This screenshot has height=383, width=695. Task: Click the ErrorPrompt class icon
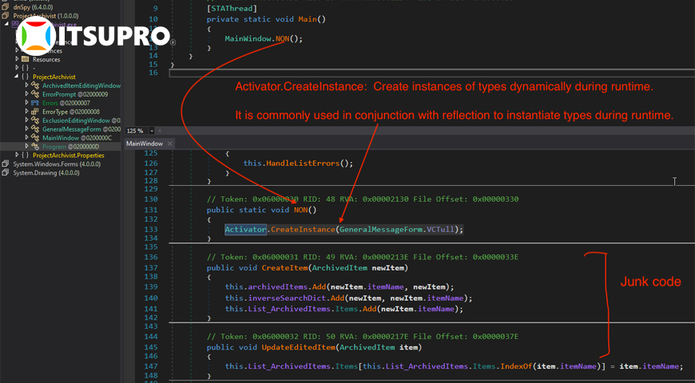click(x=35, y=94)
